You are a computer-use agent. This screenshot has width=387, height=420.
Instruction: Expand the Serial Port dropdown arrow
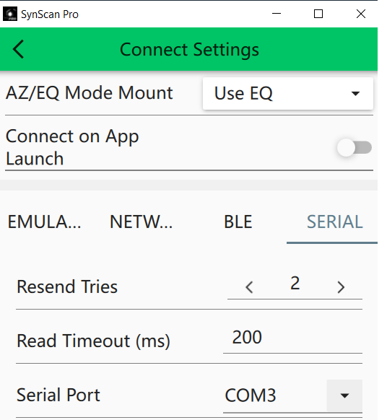click(x=344, y=395)
